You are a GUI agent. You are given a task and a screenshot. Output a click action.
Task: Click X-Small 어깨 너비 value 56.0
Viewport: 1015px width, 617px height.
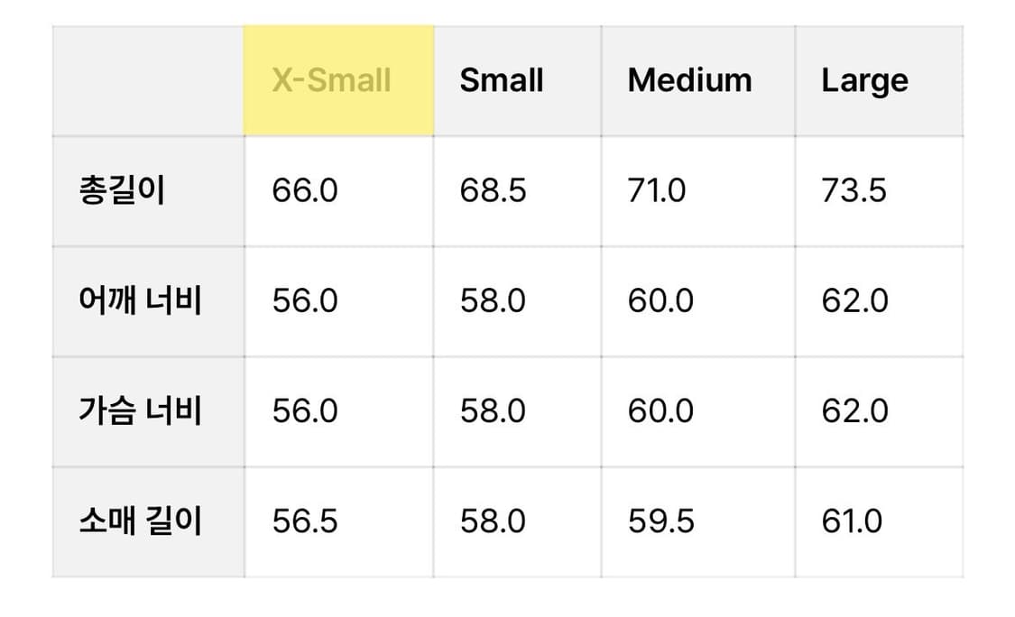(x=305, y=300)
